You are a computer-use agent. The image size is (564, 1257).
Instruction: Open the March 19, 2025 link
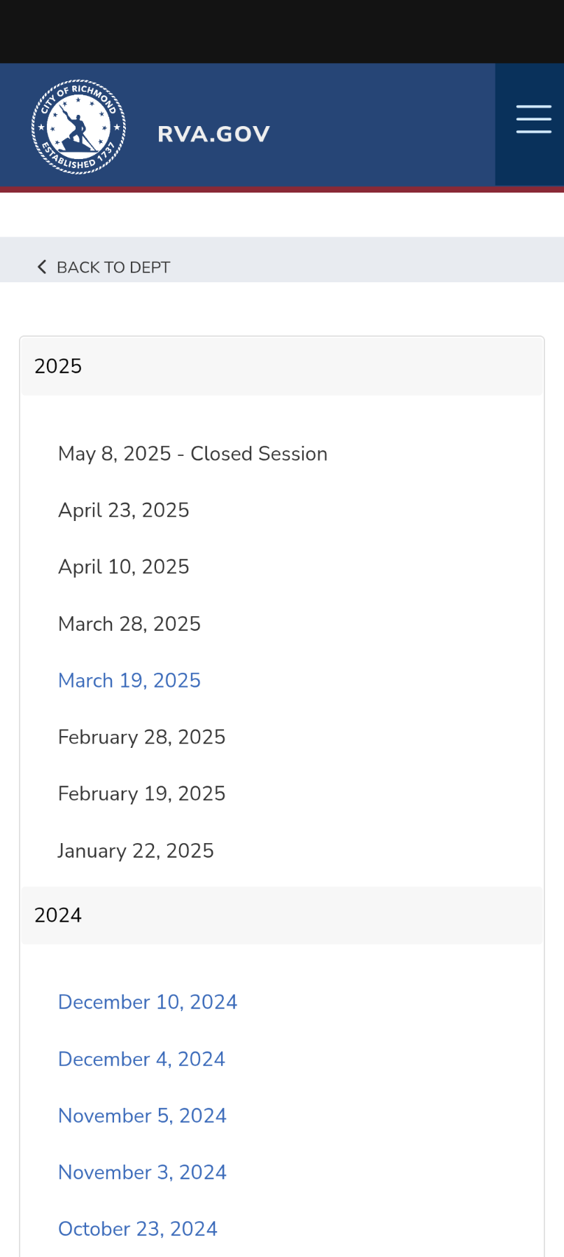129,681
